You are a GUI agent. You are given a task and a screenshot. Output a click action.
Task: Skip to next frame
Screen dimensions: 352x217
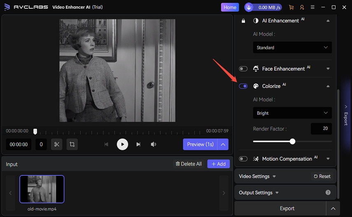click(x=138, y=144)
